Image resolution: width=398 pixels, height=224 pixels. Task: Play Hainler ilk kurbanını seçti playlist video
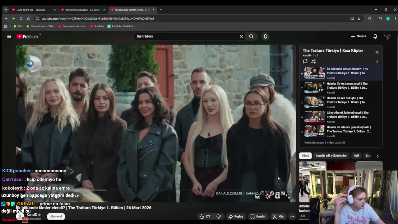pyautogui.click(x=341, y=88)
